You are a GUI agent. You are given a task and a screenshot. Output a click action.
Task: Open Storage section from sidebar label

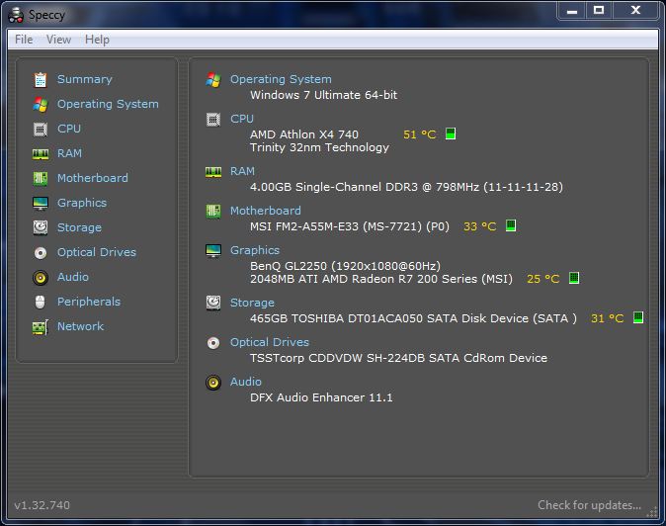(x=79, y=227)
